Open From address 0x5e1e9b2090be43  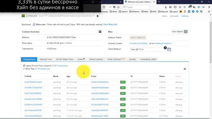(100, 99)
